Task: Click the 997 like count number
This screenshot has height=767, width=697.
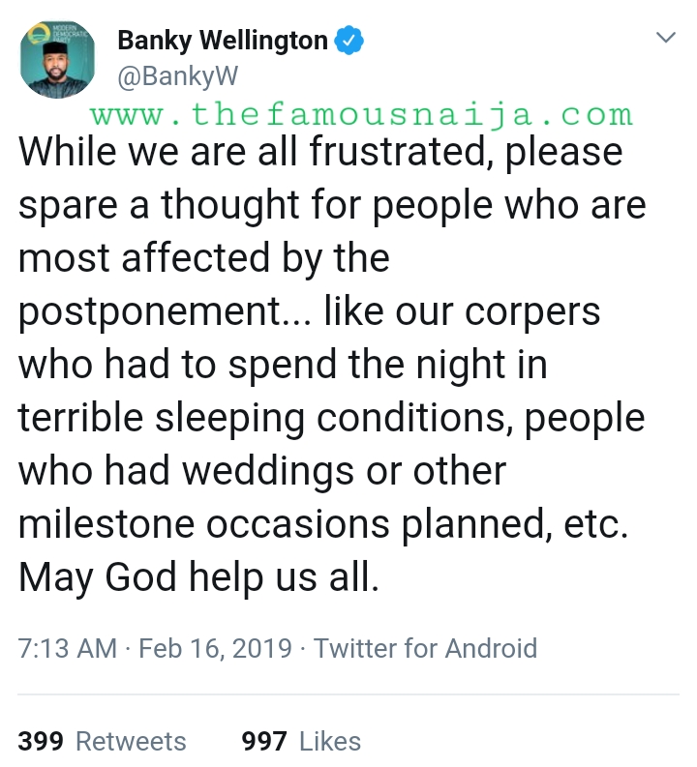Action: pos(264,741)
